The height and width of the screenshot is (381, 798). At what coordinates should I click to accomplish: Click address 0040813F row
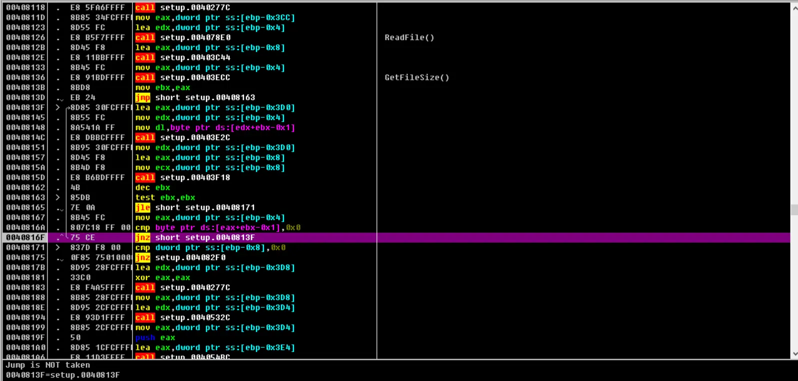pyautogui.click(x=25, y=107)
